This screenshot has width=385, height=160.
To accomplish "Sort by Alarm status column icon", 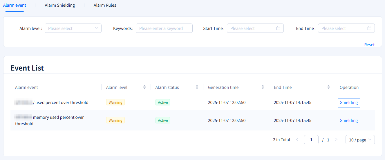I will coord(197,87).
